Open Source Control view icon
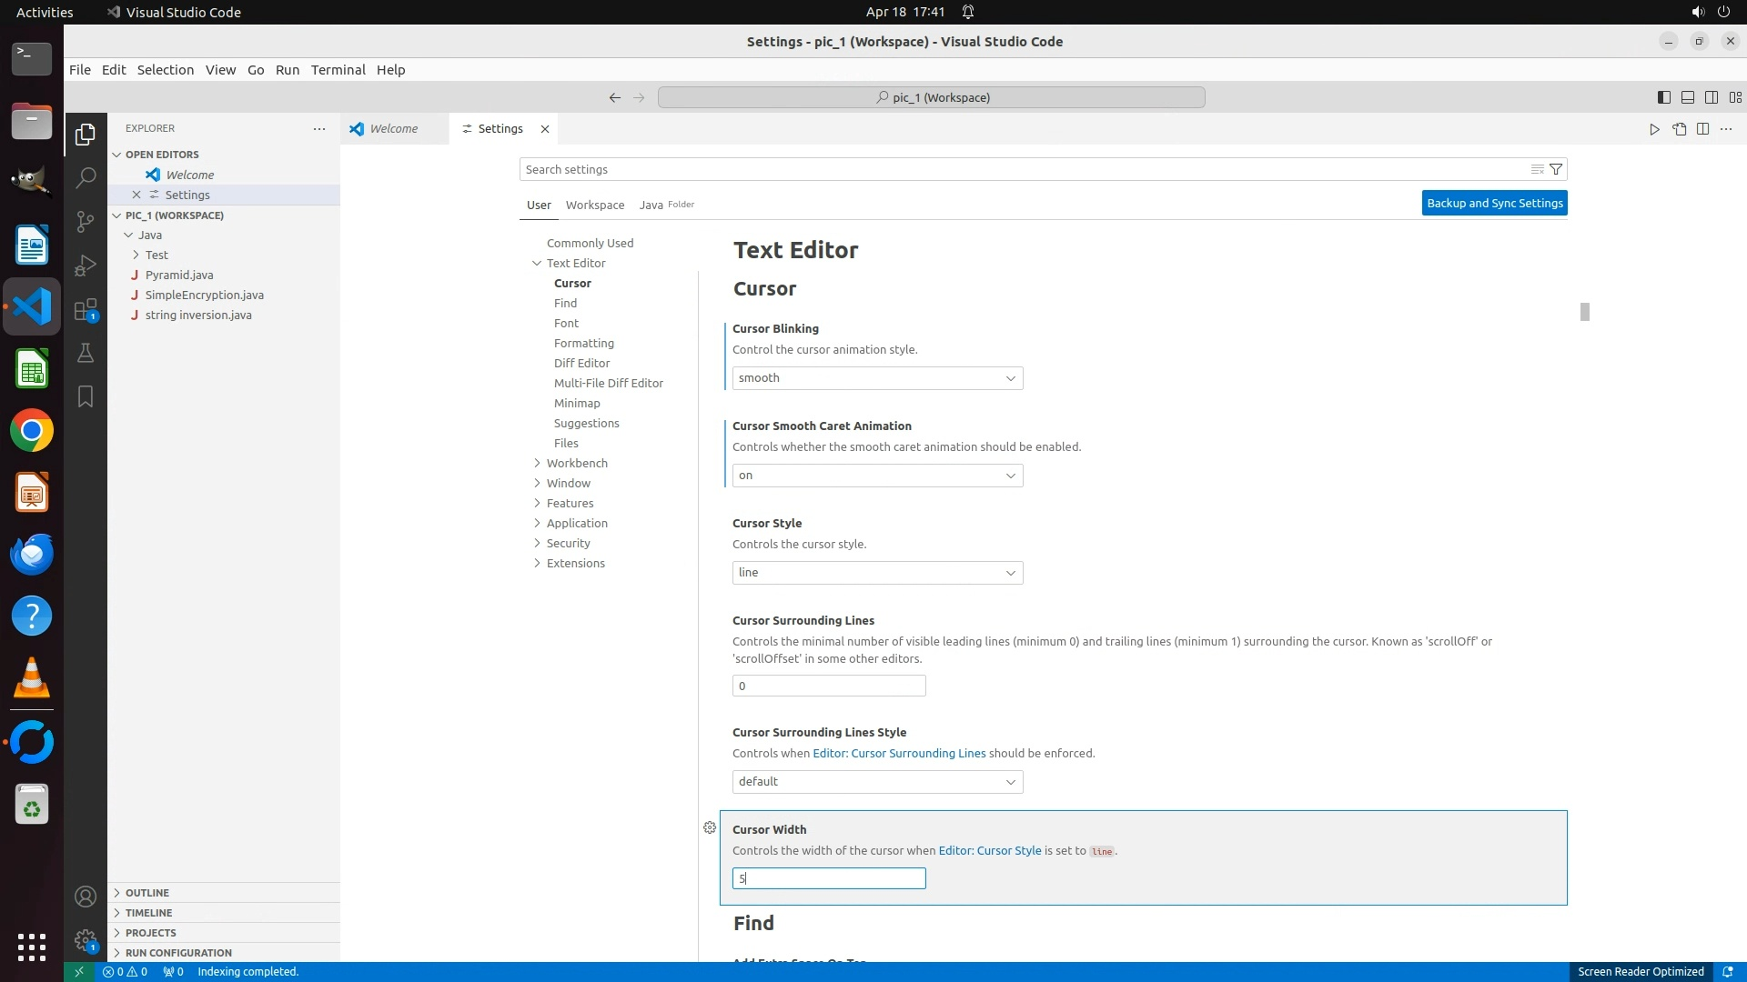This screenshot has height=982, width=1747. [86, 221]
